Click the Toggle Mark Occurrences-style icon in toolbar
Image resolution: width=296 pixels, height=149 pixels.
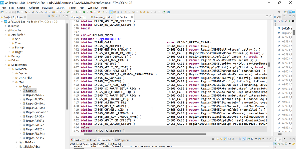click(114, 12)
